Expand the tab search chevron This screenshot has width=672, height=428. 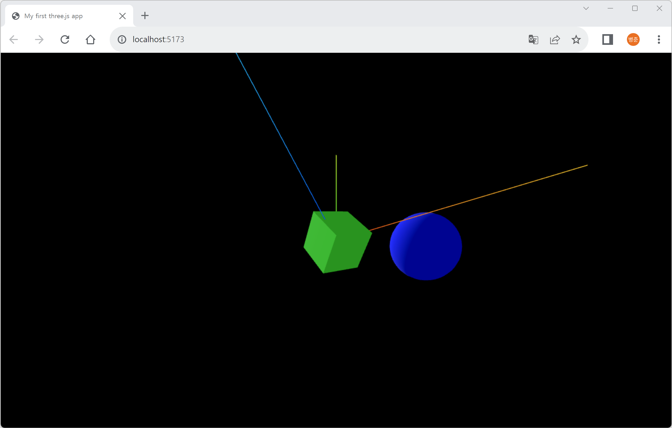pos(586,8)
